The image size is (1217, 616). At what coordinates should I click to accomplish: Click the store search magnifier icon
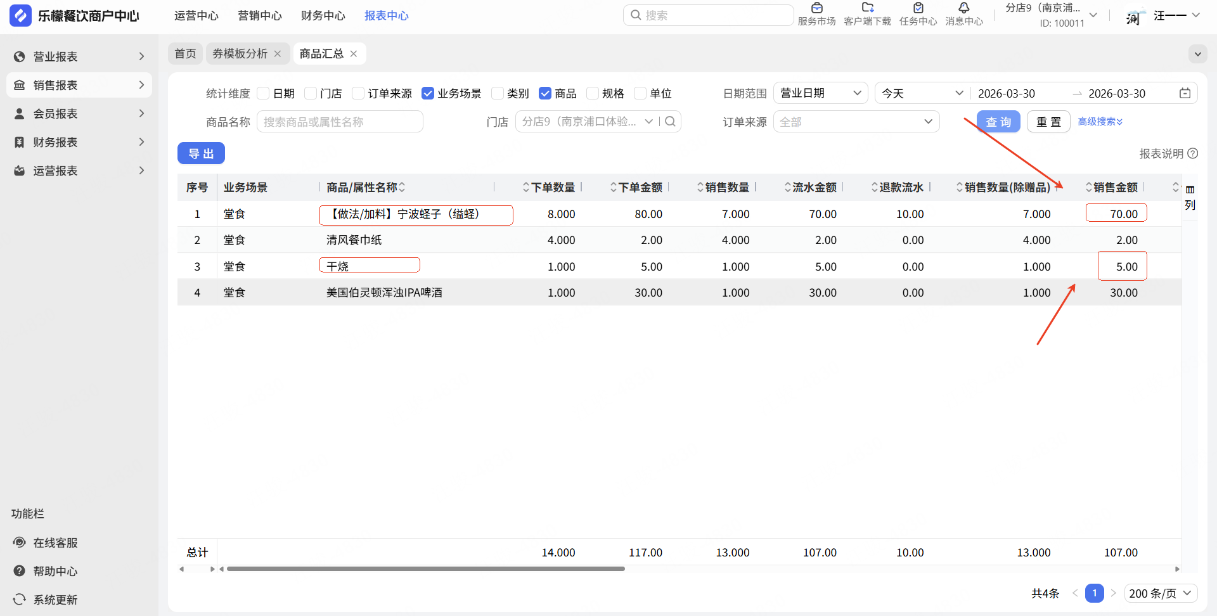click(670, 122)
